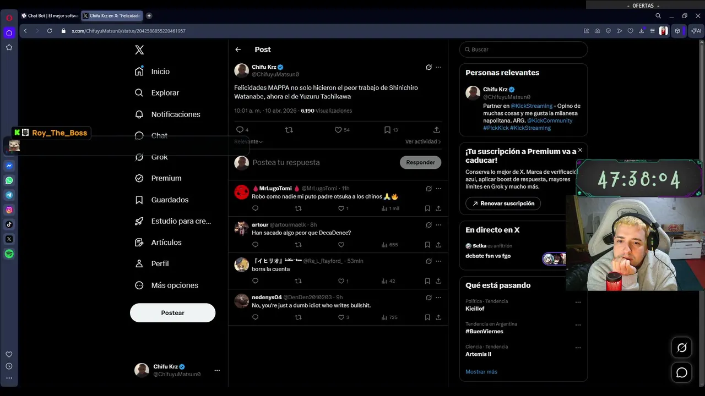The width and height of the screenshot is (705, 396).
Task: Open account menu dots next to Chifu Krz
Action: 217,370
